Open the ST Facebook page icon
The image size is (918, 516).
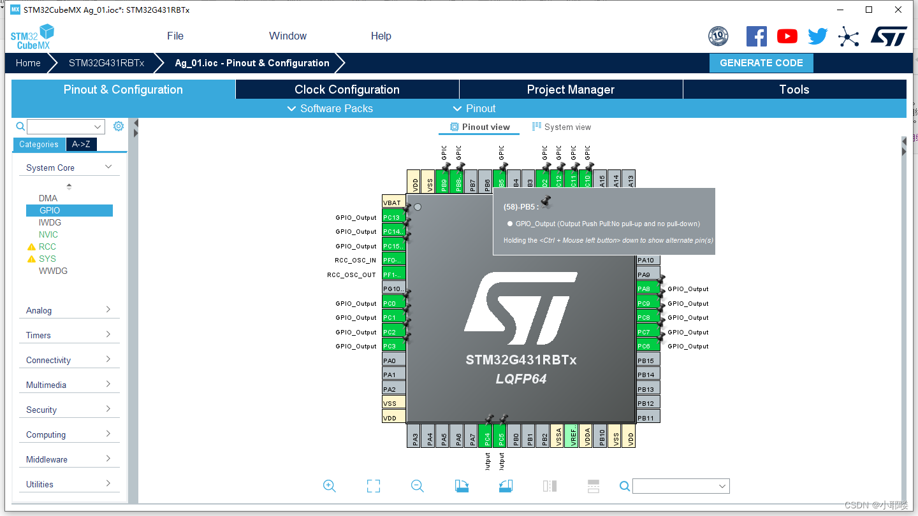coord(757,36)
